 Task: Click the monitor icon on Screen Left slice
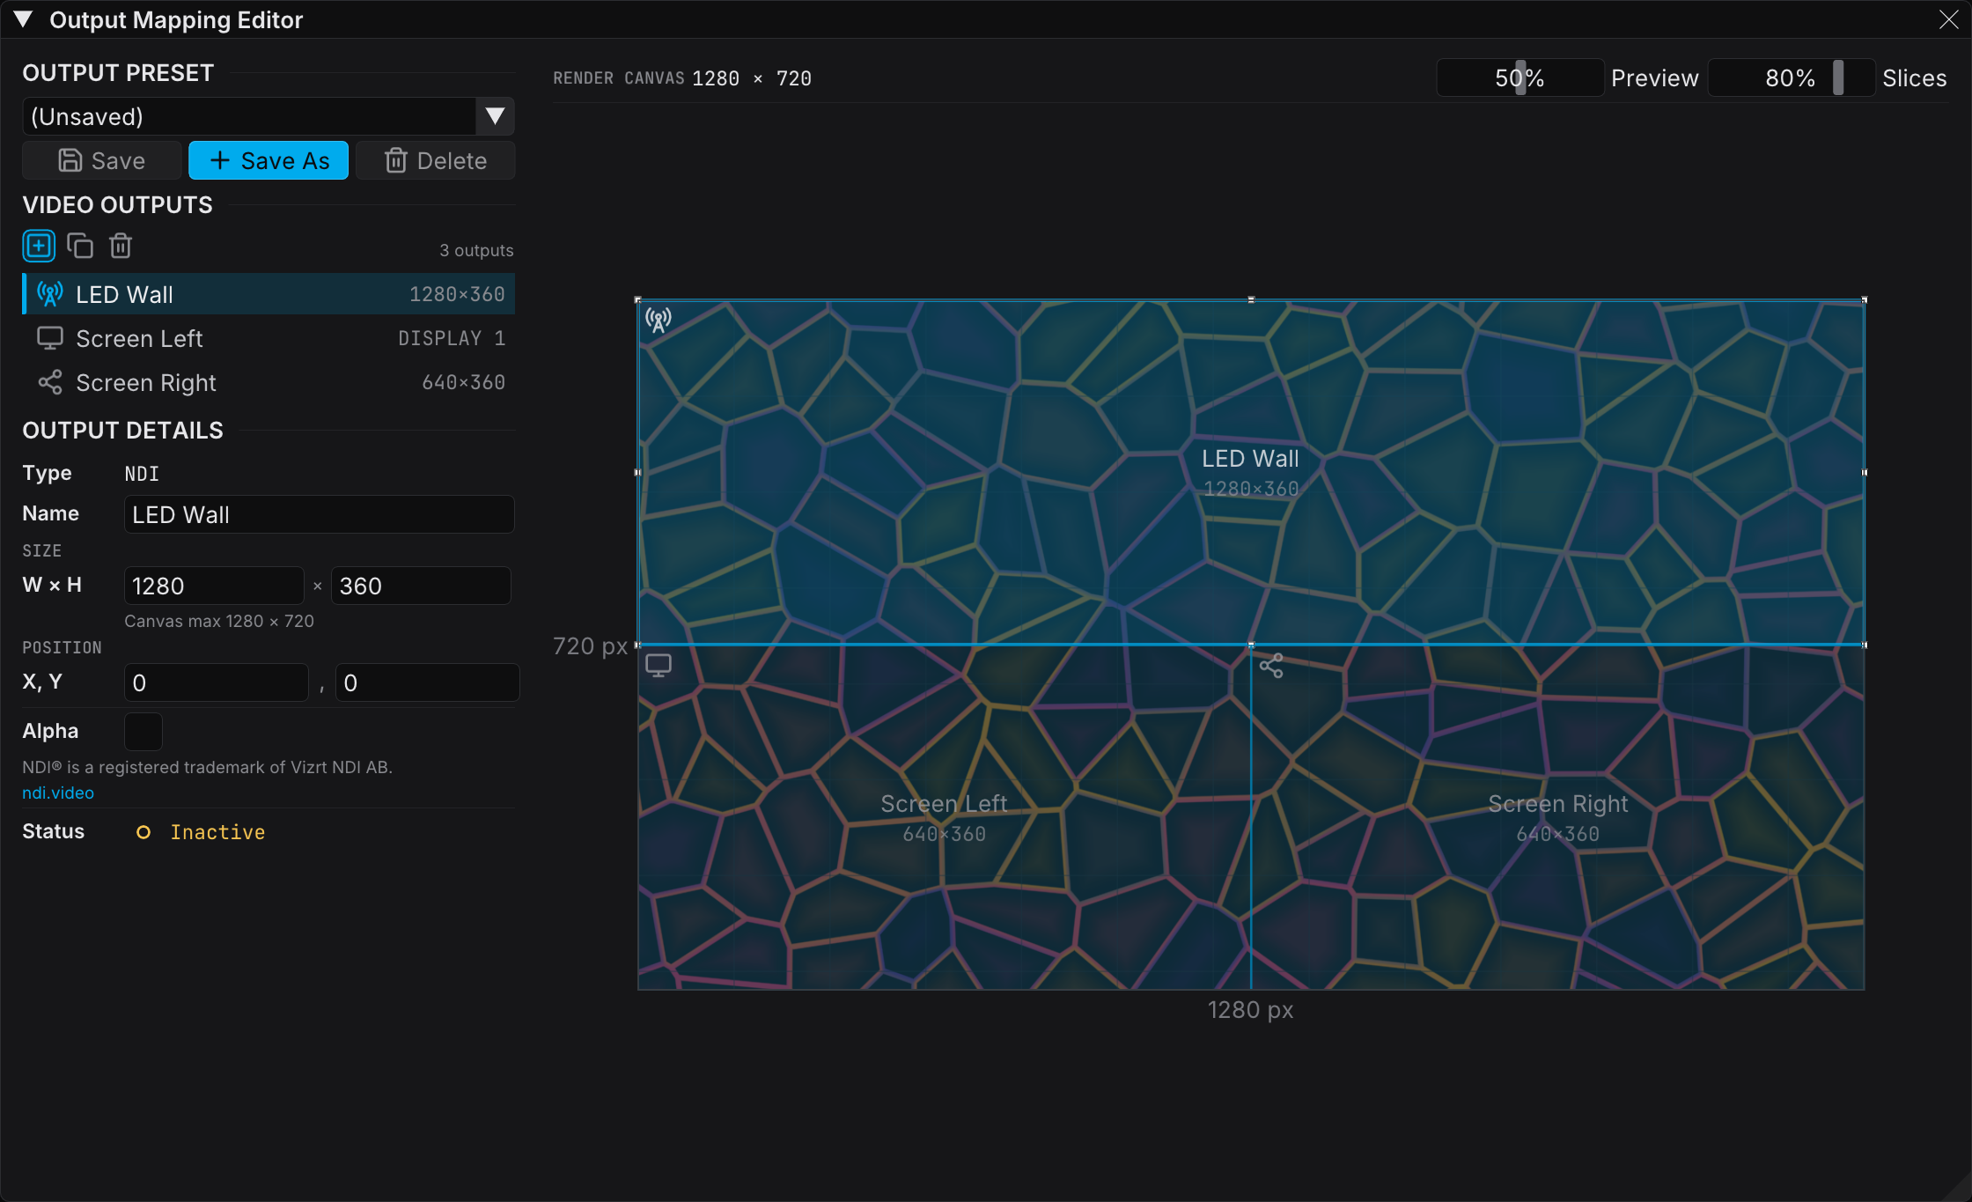659,666
